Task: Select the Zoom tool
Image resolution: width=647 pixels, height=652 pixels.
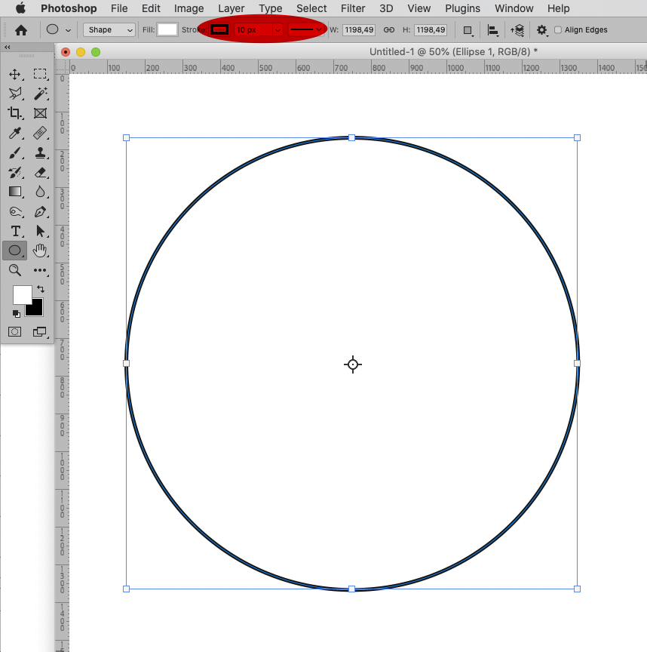Action: pos(15,270)
